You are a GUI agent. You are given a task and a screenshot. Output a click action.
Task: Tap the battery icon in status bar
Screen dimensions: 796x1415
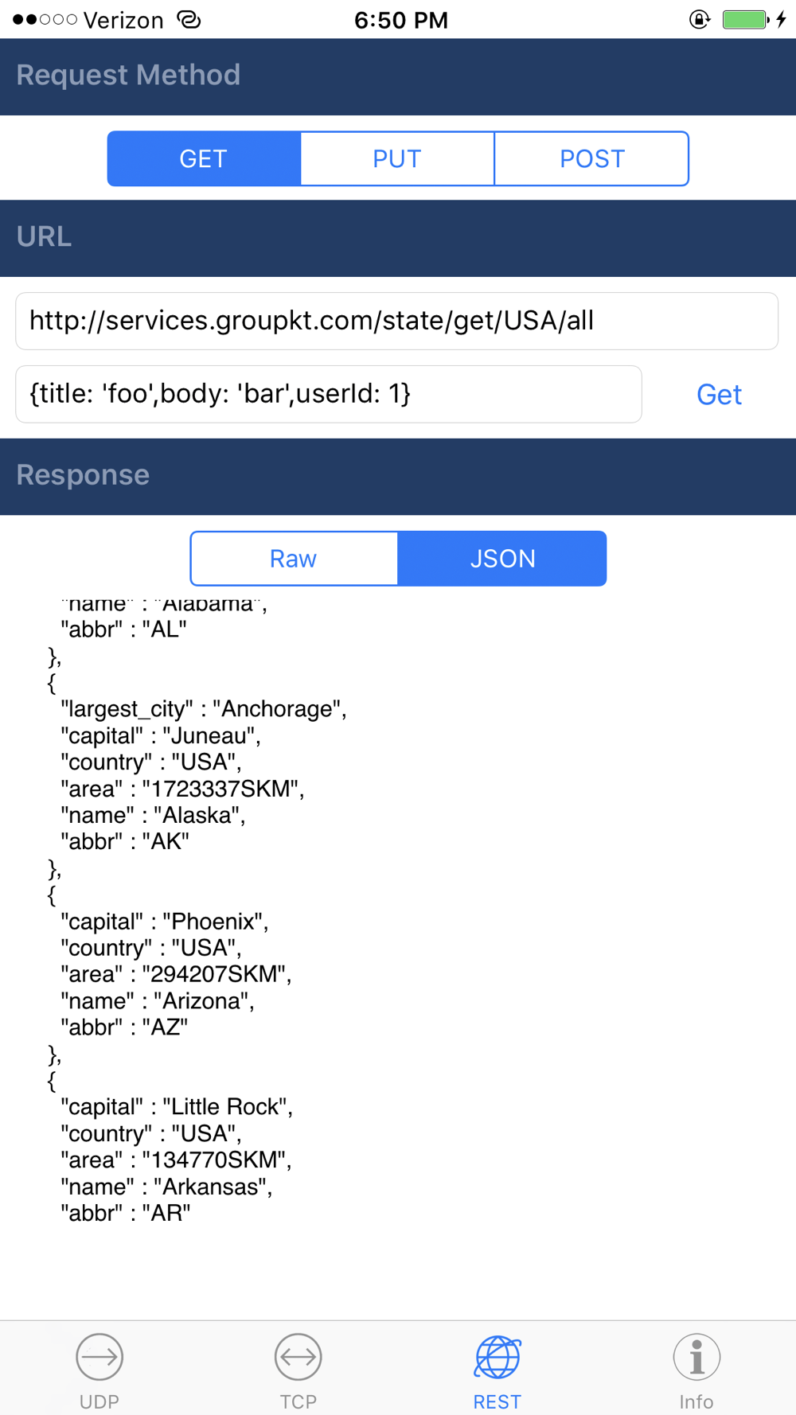pos(745,19)
